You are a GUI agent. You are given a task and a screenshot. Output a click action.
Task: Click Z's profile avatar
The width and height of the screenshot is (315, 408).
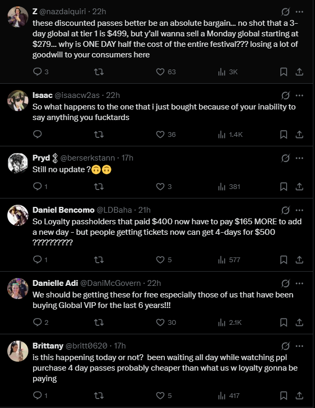(18, 18)
